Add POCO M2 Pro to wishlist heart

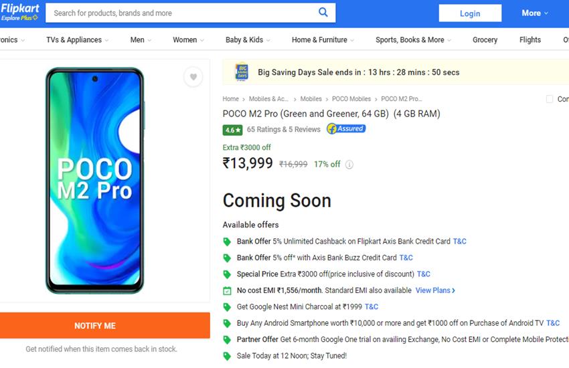point(193,77)
